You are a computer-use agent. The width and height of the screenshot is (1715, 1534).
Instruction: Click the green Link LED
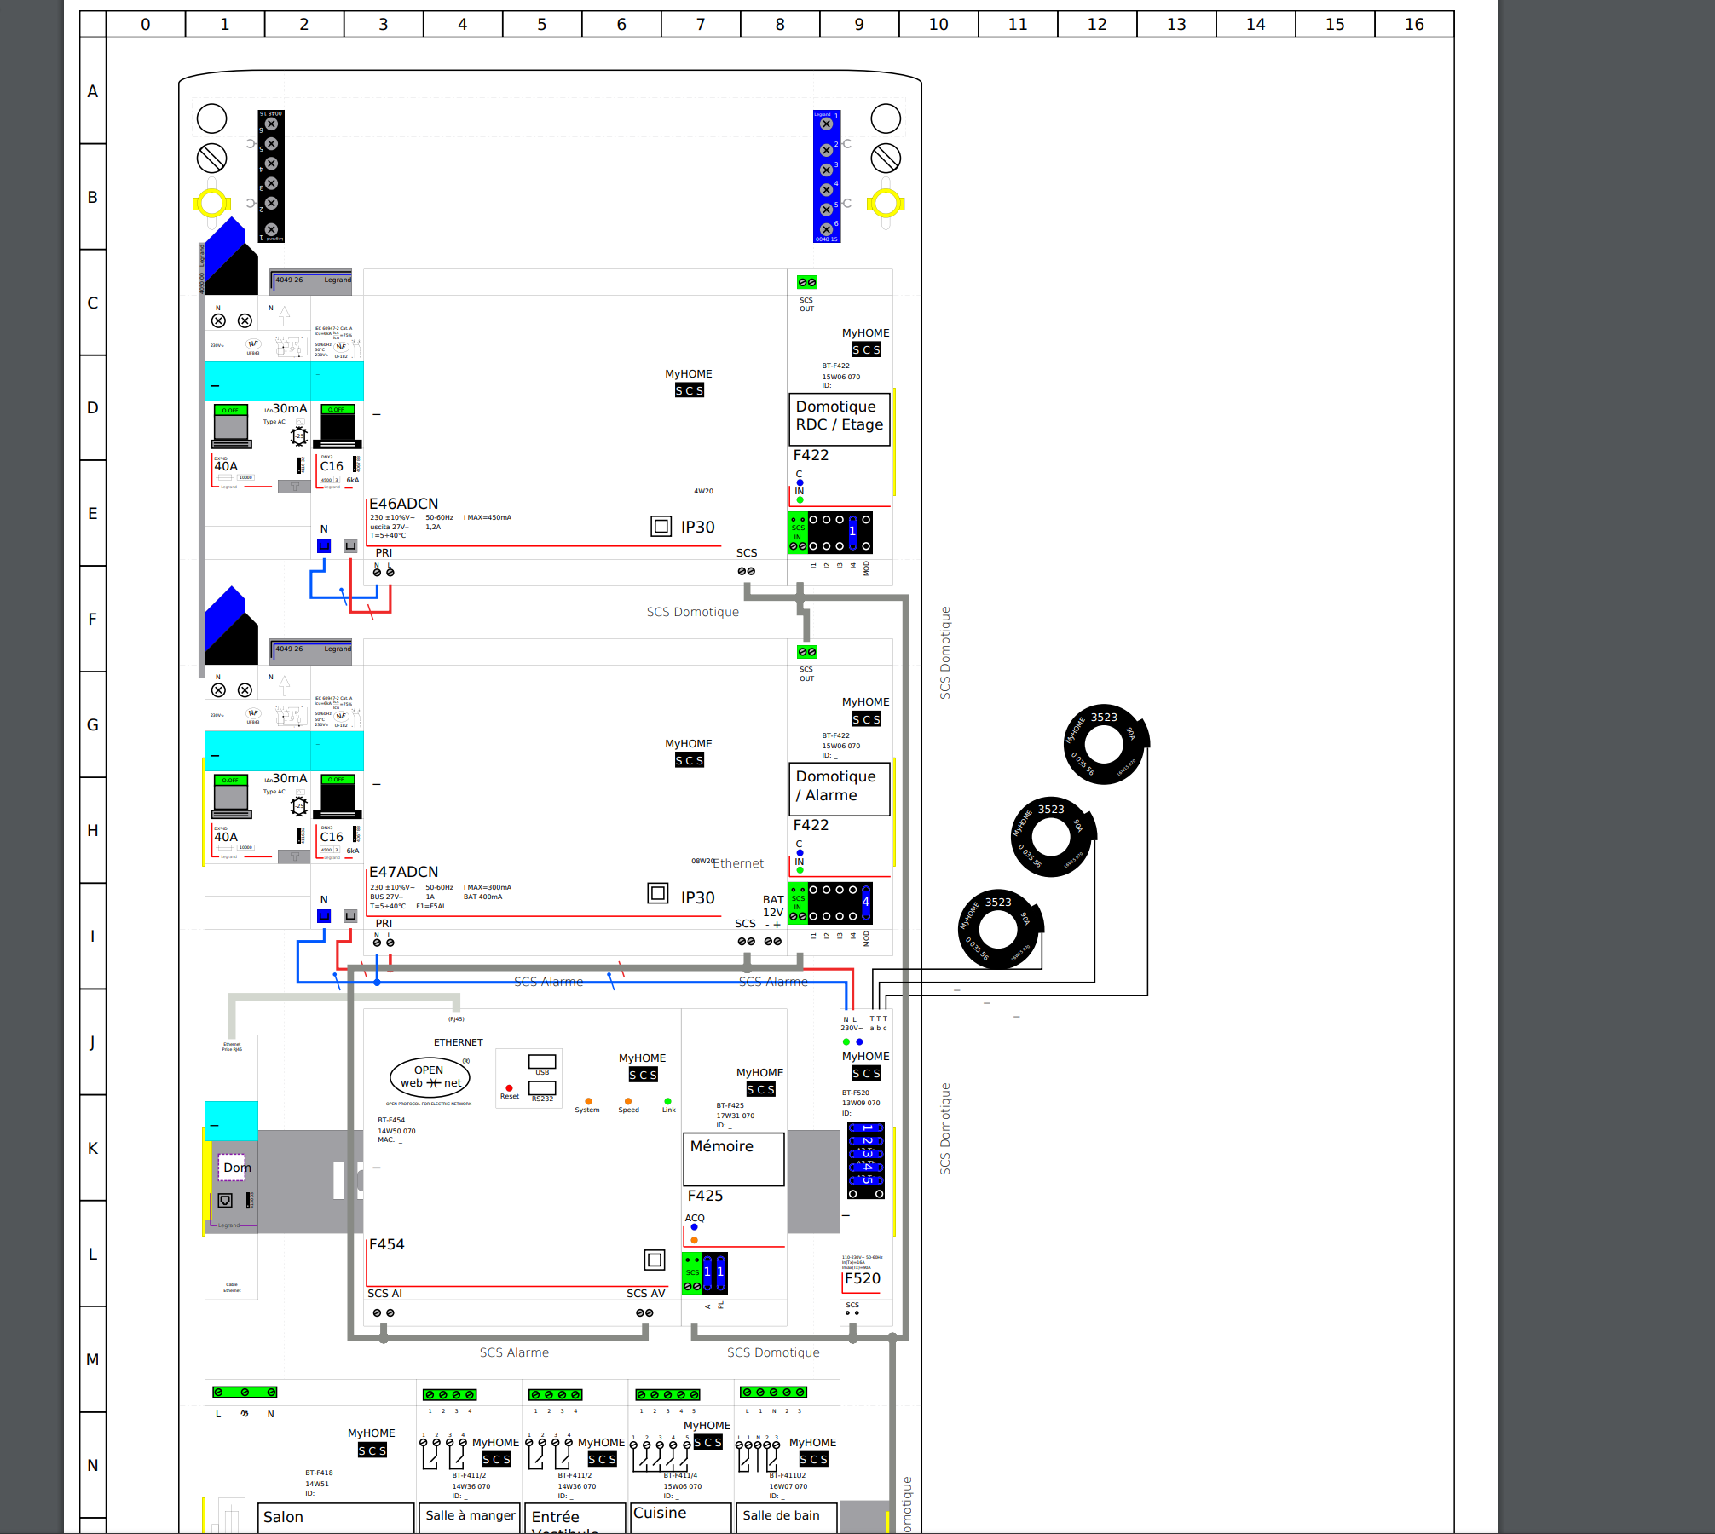(x=667, y=1101)
